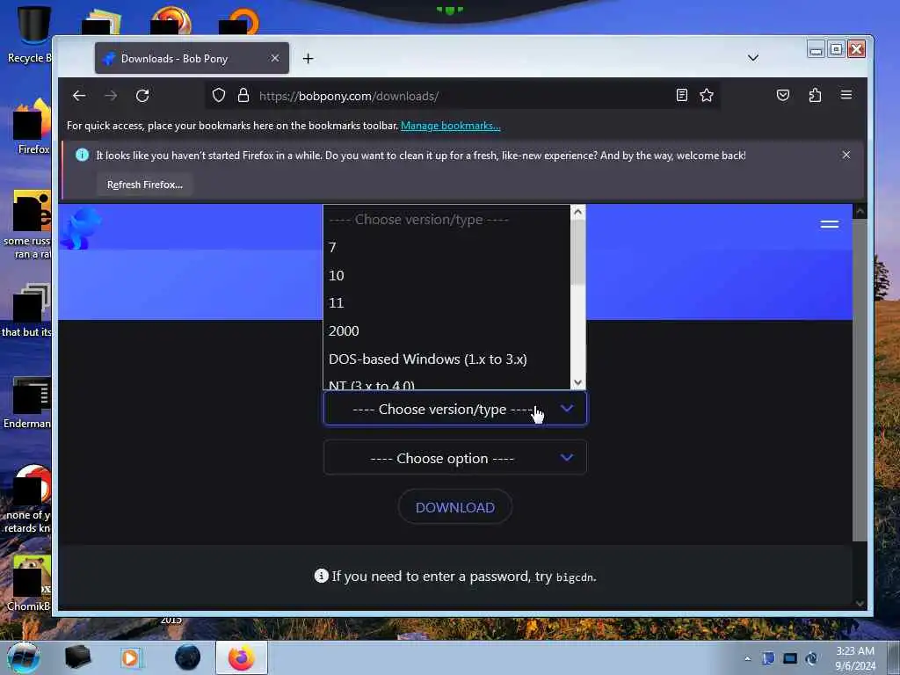Open the website hamburger navigation menu
Image resolution: width=900 pixels, height=675 pixels.
pos(830,224)
